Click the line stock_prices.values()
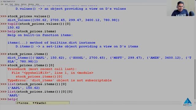 tap(29, 16)
